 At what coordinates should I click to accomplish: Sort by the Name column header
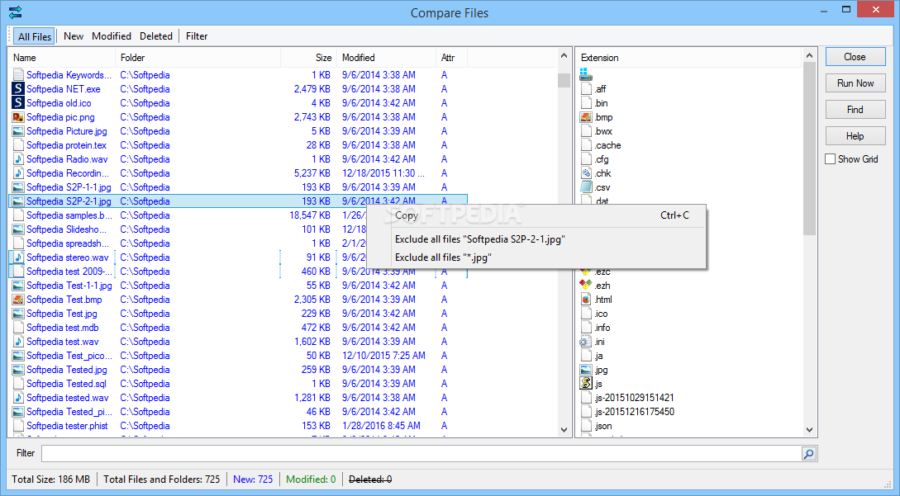pos(61,57)
